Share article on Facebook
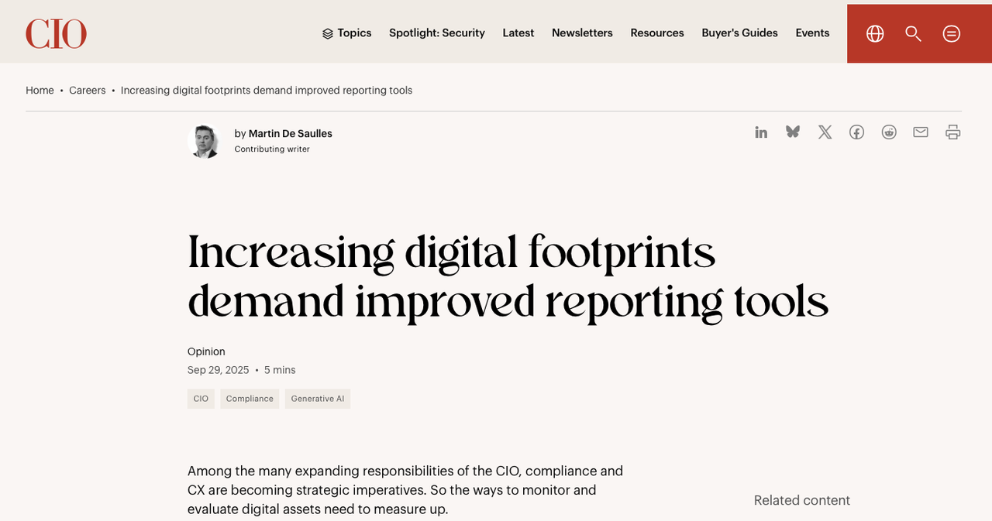Screen dimensions: 992x521 point(856,132)
